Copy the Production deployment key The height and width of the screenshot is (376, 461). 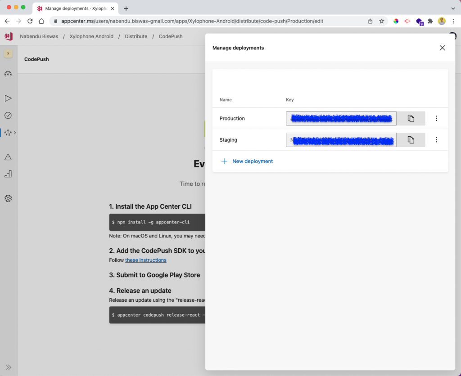point(411,118)
